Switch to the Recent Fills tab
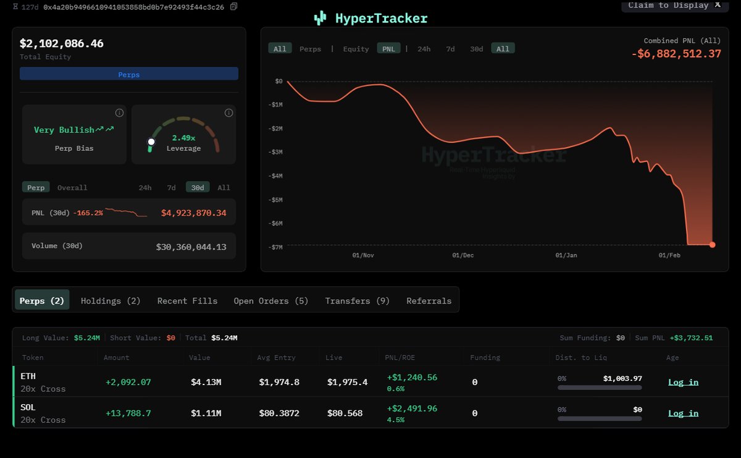The width and height of the screenshot is (741, 458). pos(187,301)
